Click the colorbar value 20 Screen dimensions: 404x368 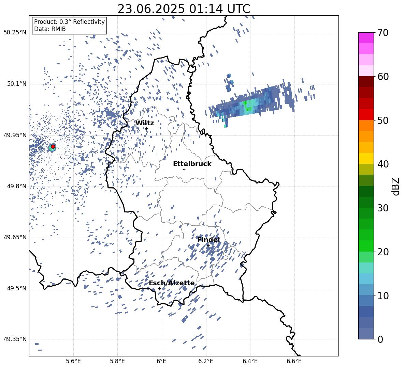point(383,252)
